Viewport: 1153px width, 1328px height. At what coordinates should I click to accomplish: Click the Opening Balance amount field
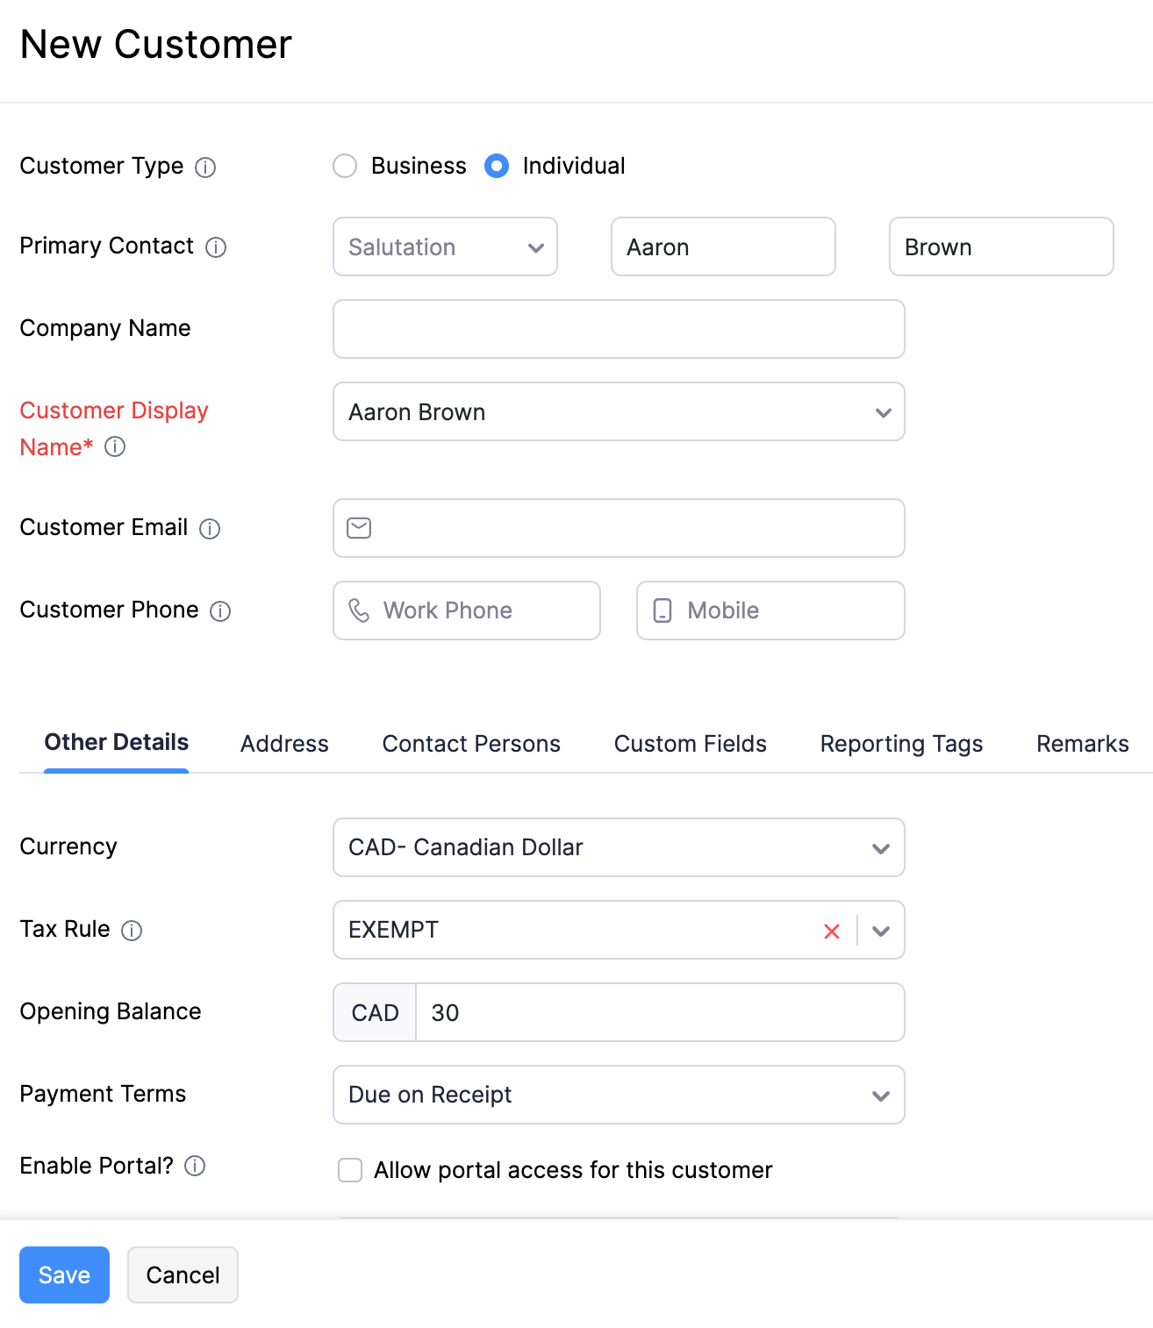coord(658,1012)
